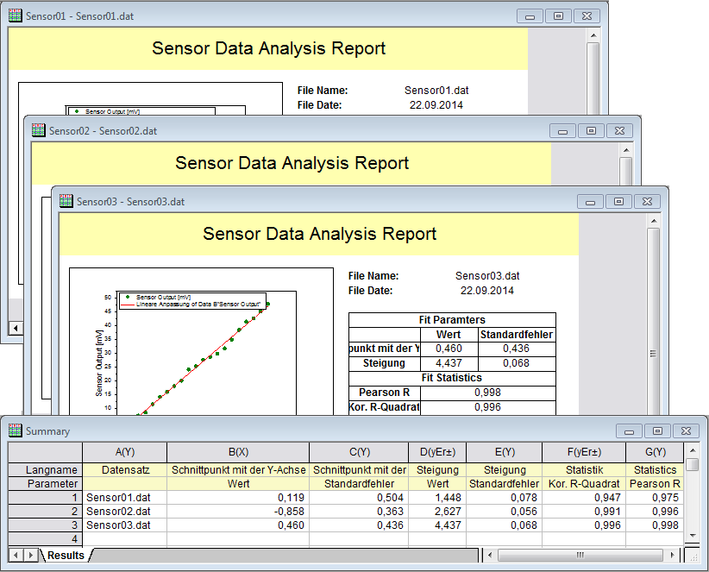Maximize the Sensor01 window

click(x=558, y=16)
